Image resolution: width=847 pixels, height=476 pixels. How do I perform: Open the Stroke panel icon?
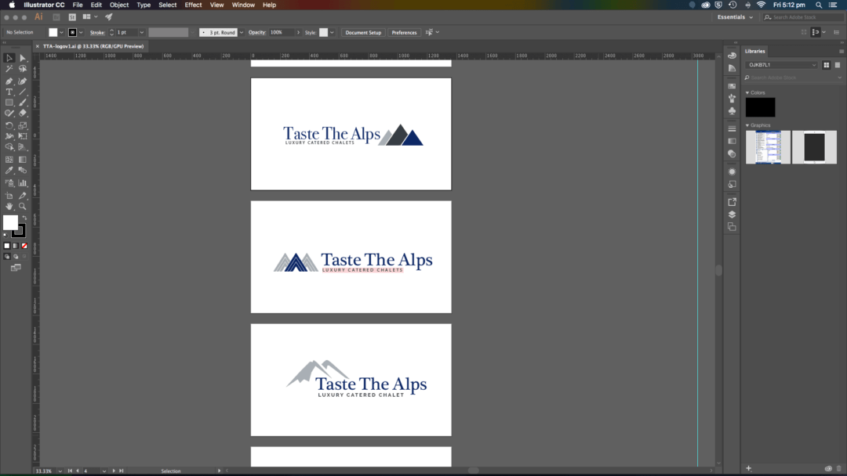pyautogui.click(x=732, y=129)
